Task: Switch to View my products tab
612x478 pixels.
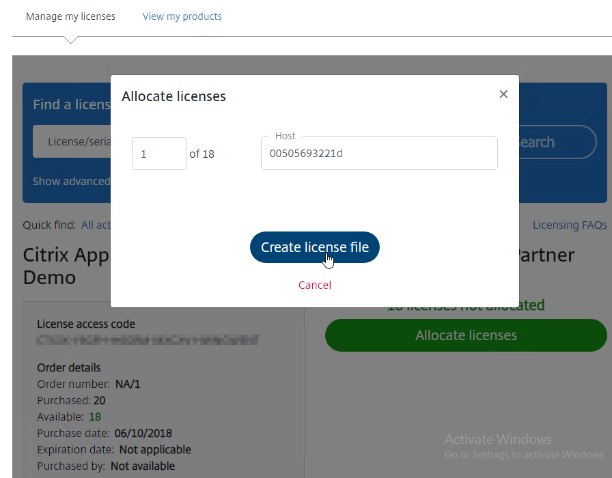Action: tap(182, 16)
